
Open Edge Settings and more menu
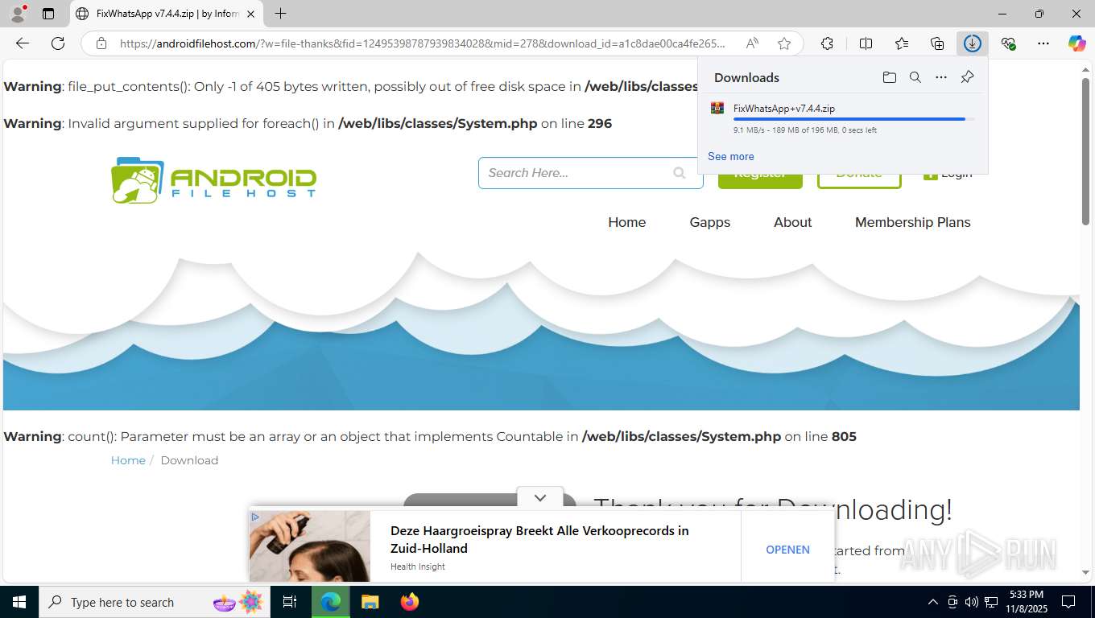point(1043,43)
